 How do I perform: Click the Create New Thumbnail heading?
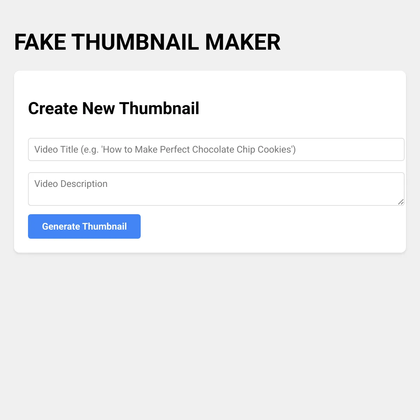[x=113, y=108]
